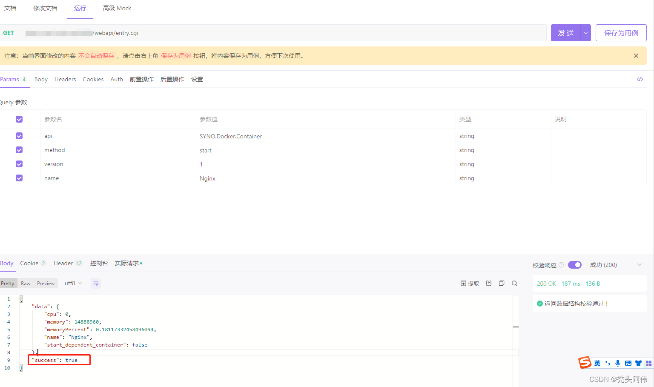Open the response Header tab

(x=68, y=263)
